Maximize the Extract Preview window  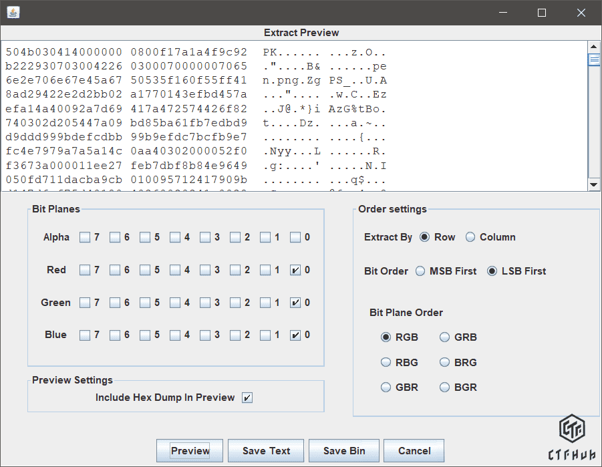542,13
